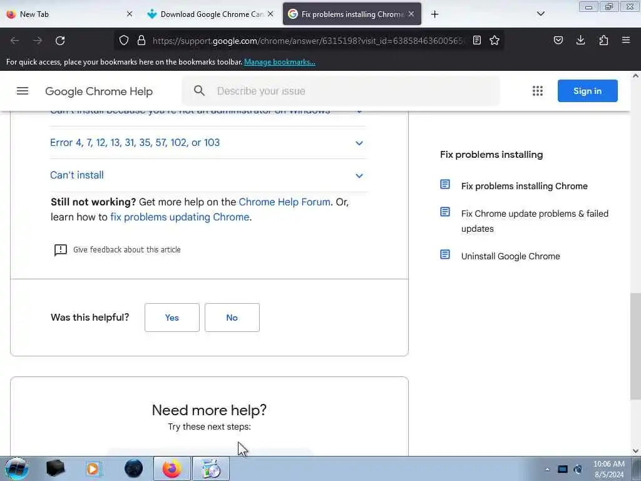Click the article icon beside Uninstall Google Chrome
The height and width of the screenshot is (481, 641).
tap(445, 254)
